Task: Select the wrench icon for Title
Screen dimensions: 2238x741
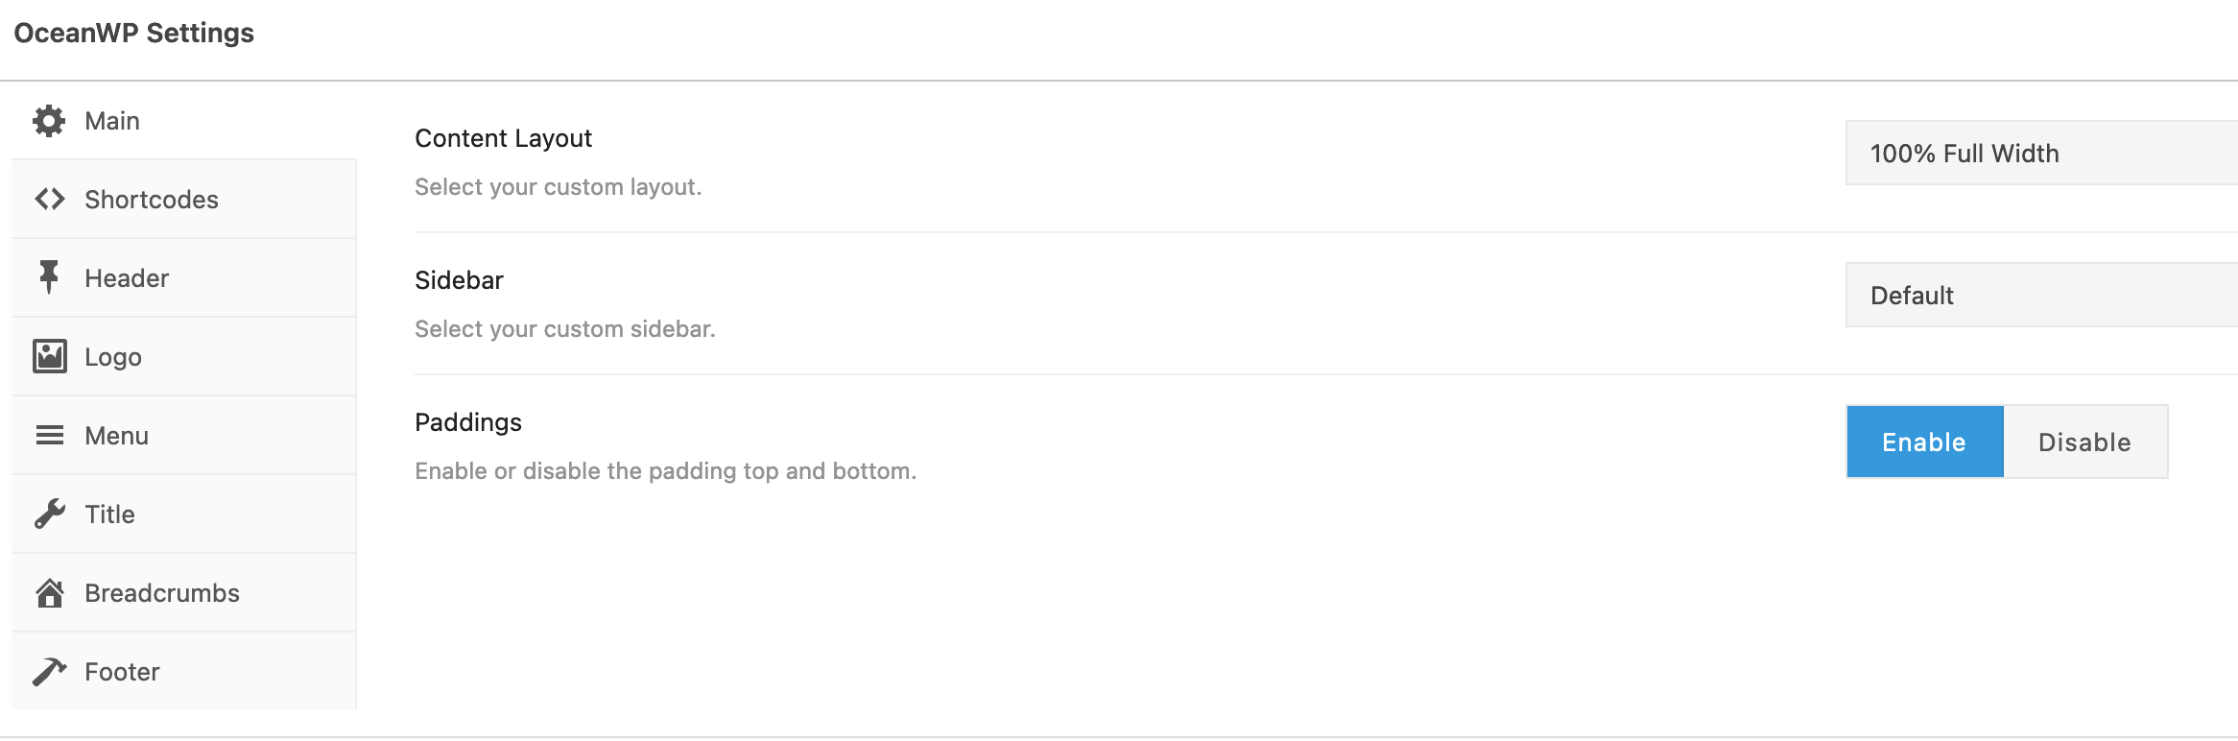Action: (x=48, y=514)
